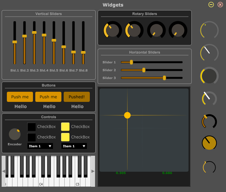Click the Sld.1 vertical slider handle
Image resolution: width=226 pixels, height=192 pixels.
(15, 42)
